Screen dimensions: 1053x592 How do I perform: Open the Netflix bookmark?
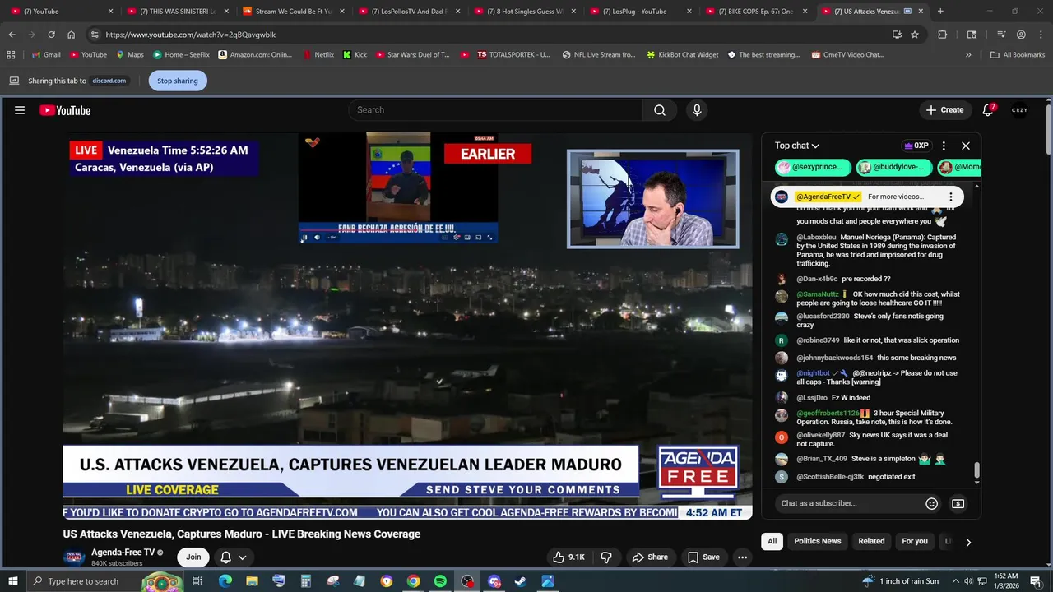coord(318,55)
